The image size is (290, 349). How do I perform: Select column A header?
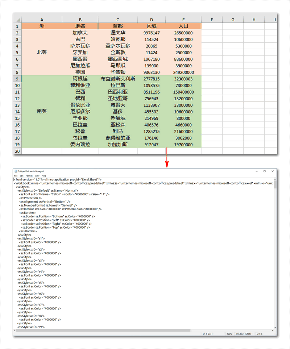click(x=42, y=20)
